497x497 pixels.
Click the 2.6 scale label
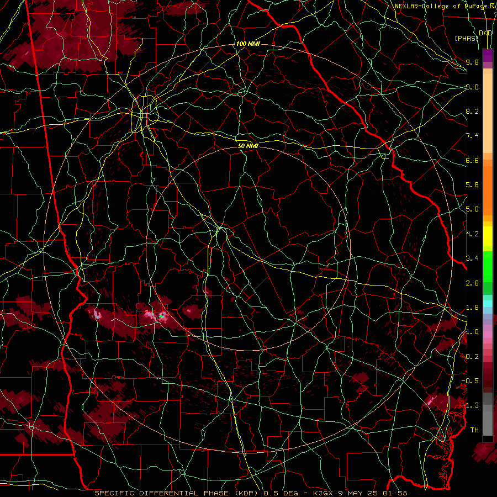(472, 283)
